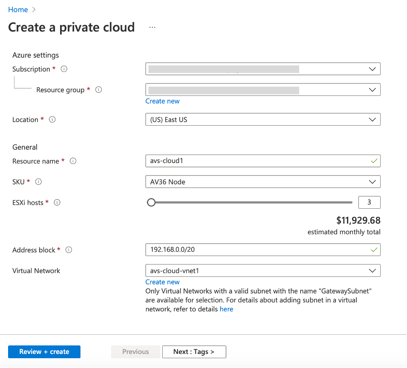This screenshot has height=368, width=407.
Task: Click the Virtual Network field label
Action: pos(36,270)
